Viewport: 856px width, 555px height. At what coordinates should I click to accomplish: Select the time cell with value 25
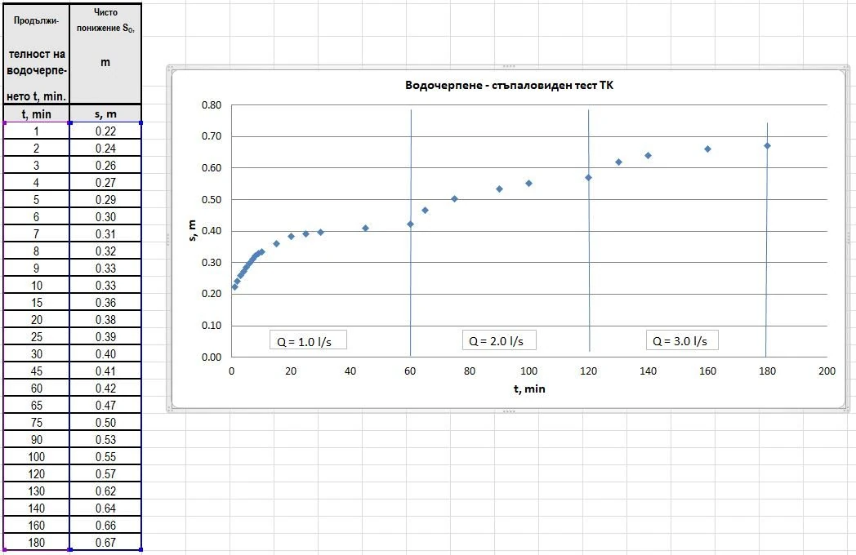pyautogui.click(x=37, y=337)
